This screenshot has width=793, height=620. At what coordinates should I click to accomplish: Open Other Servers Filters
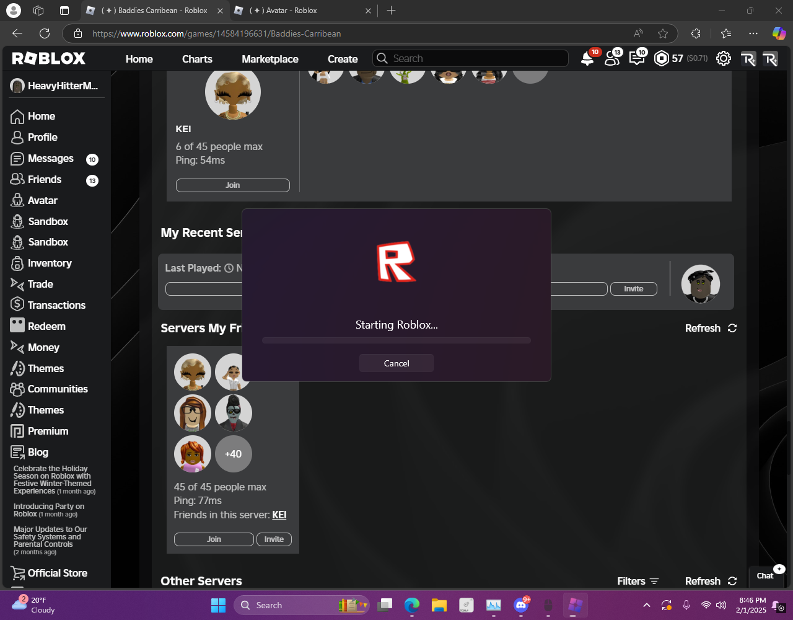coord(638,581)
